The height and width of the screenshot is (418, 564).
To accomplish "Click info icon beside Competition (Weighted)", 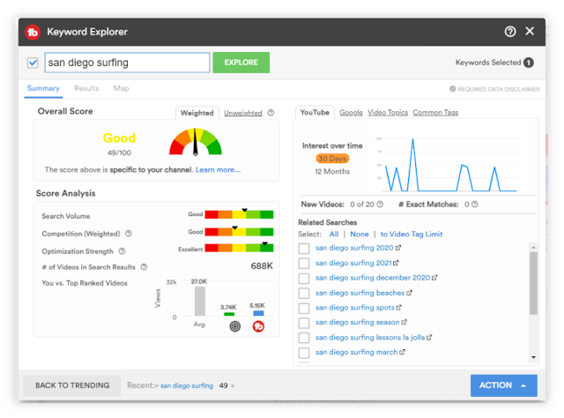I will 129,234.
